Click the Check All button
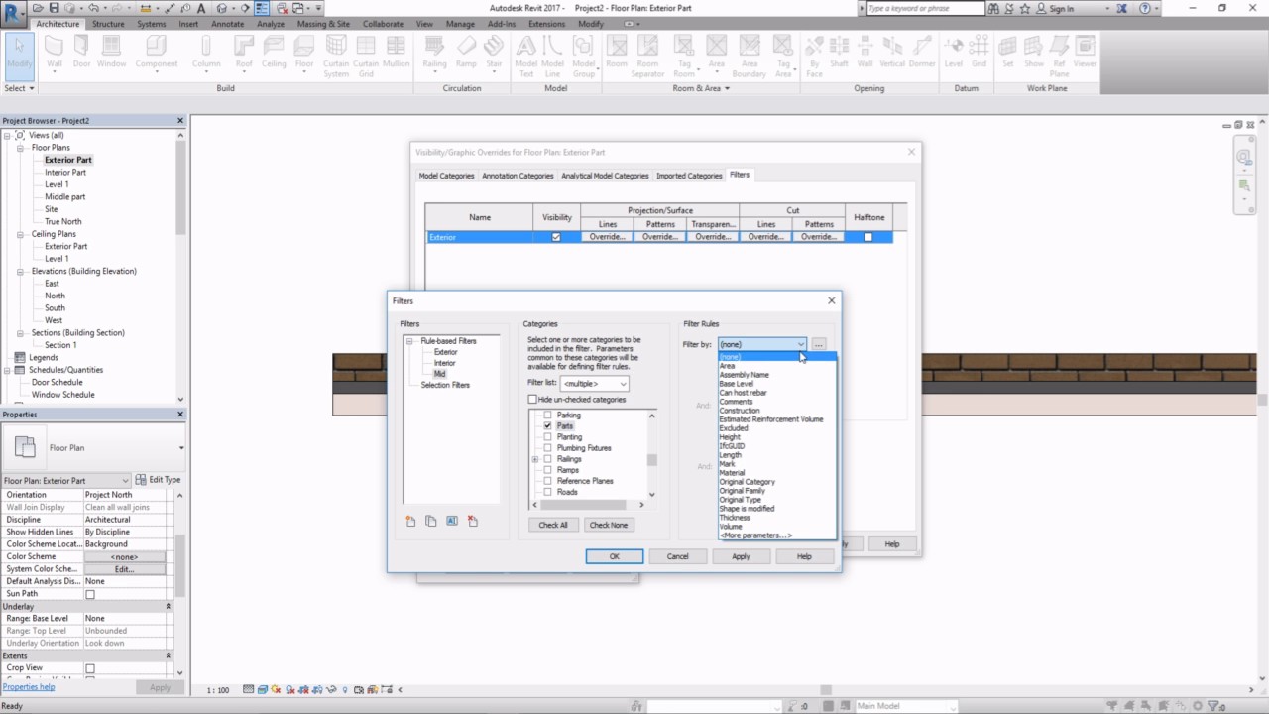This screenshot has width=1269, height=714. click(x=553, y=525)
